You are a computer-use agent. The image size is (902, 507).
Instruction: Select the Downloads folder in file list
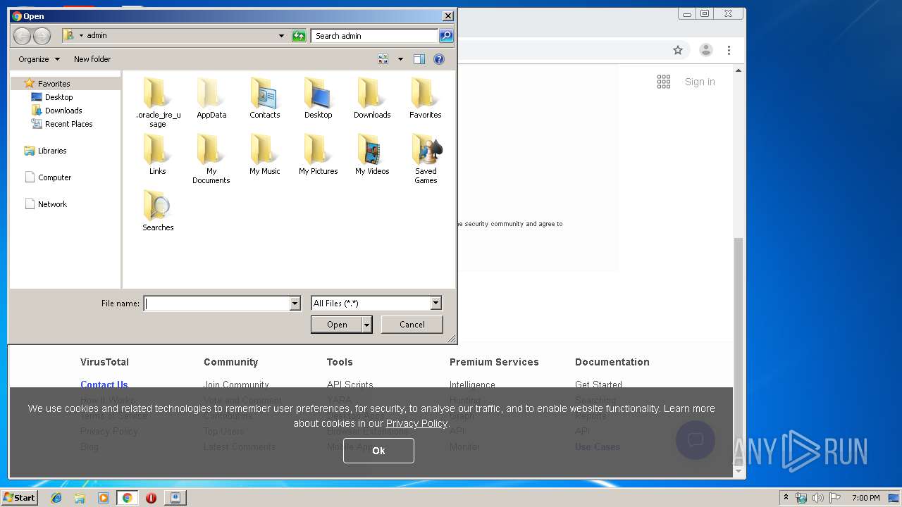point(372,98)
